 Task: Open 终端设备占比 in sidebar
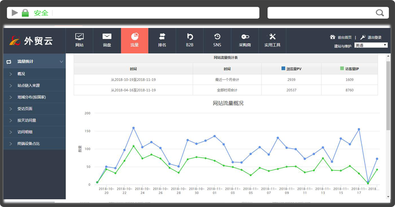pyautogui.click(x=28, y=143)
